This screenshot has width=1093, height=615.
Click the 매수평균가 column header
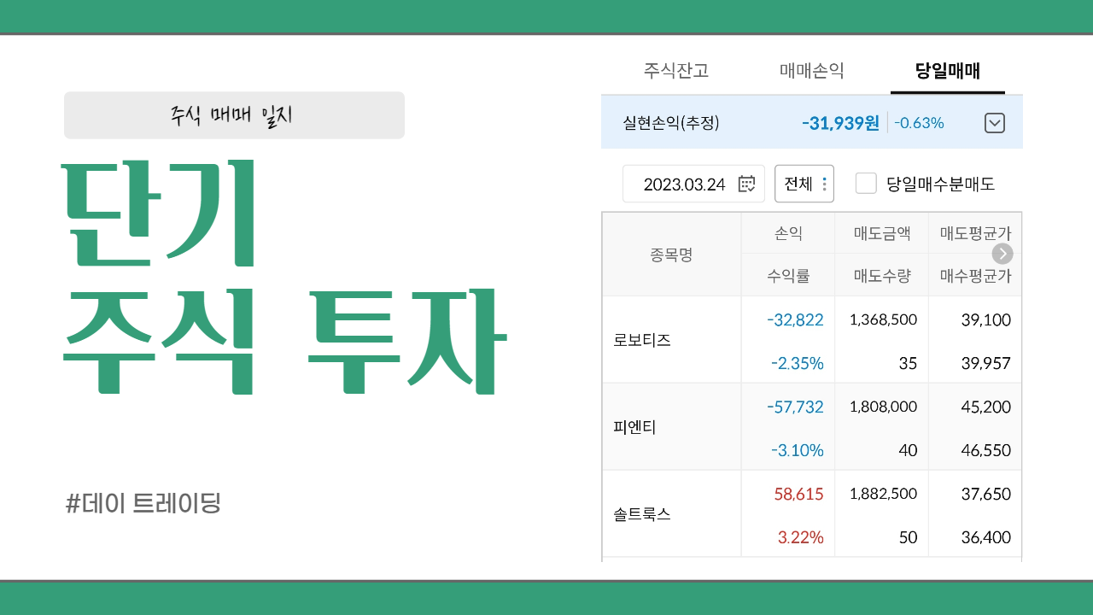coord(975,276)
